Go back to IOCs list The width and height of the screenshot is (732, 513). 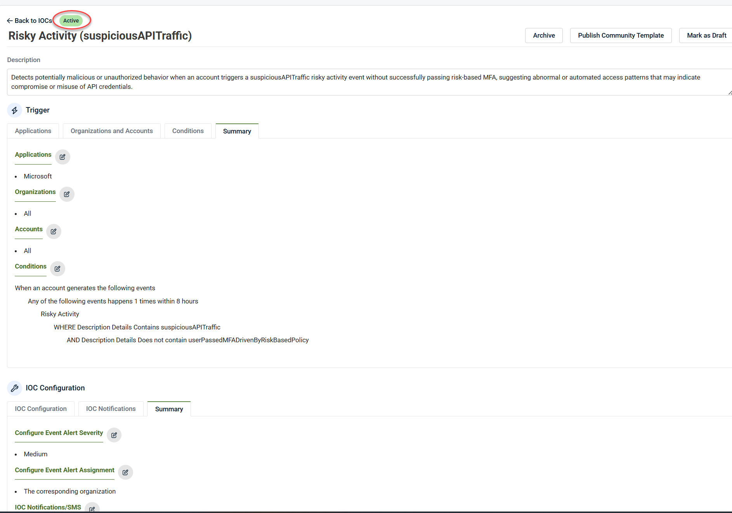click(x=29, y=21)
